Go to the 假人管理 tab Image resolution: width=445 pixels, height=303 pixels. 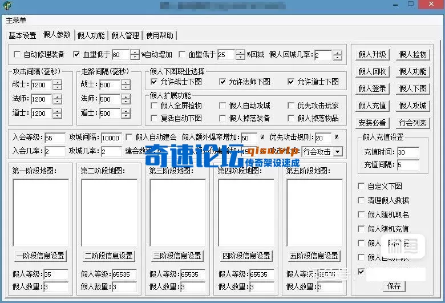126,35
